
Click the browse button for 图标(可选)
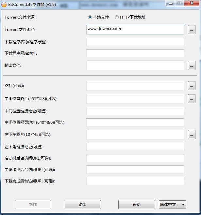tap(192, 86)
